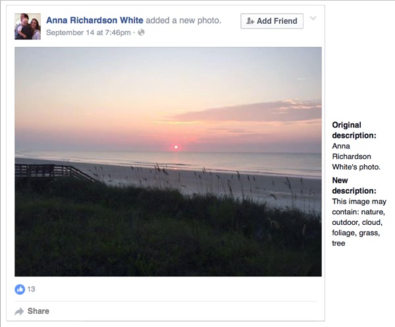The image size is (395, 327).
Task: Click the 'Original description:' heading
Action: click(x=354, y=130)
